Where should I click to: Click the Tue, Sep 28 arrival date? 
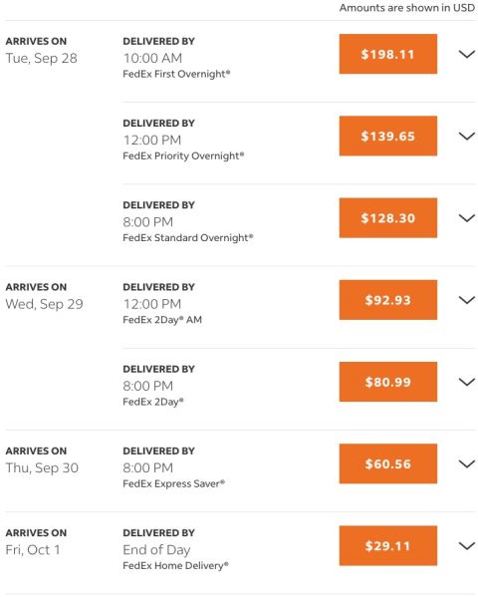tap(42, 58)
